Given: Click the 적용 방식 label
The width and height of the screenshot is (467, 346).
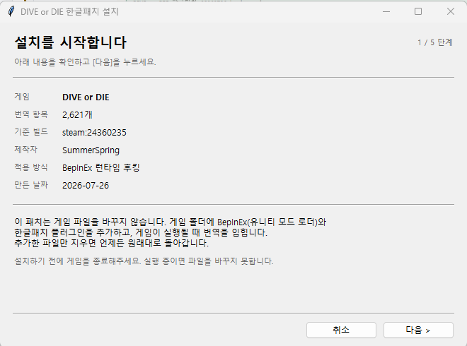Looking at the screenshot, I should click(x=31, y=167).
